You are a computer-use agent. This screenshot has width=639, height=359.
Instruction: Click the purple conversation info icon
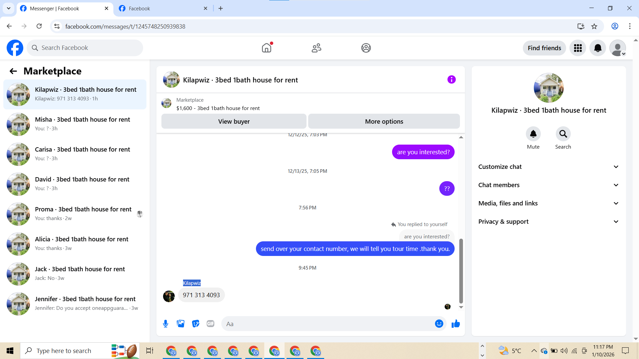click(x=451, y=80)
